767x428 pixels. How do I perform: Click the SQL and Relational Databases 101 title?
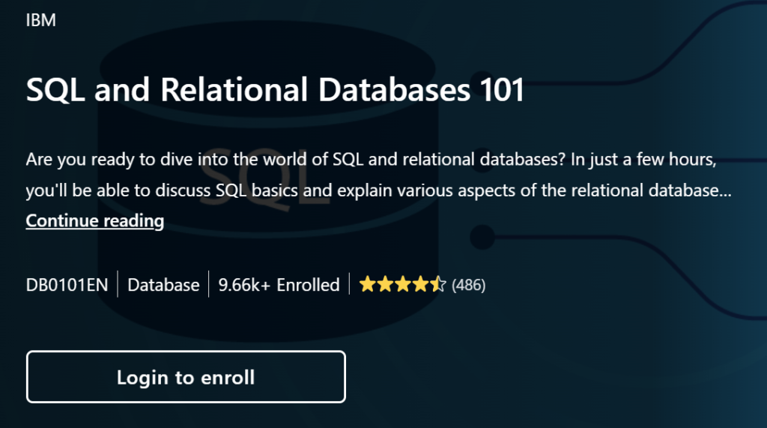(275, 90)
